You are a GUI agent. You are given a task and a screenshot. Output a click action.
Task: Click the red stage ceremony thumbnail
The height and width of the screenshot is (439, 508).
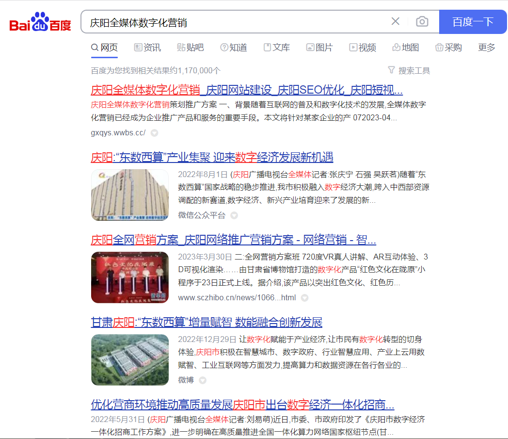coord(130,277)
